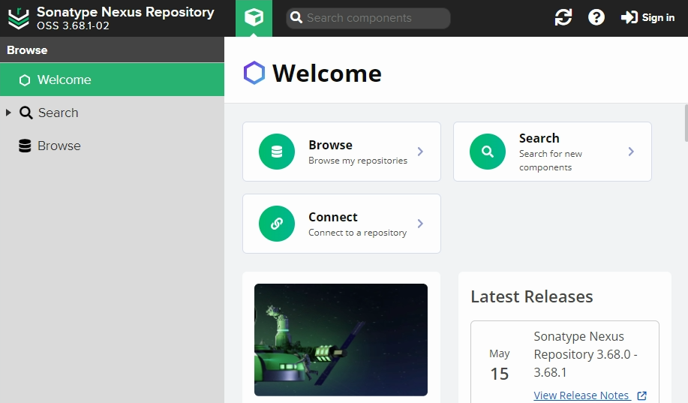Click the May 15 release date

click(500, 365)
